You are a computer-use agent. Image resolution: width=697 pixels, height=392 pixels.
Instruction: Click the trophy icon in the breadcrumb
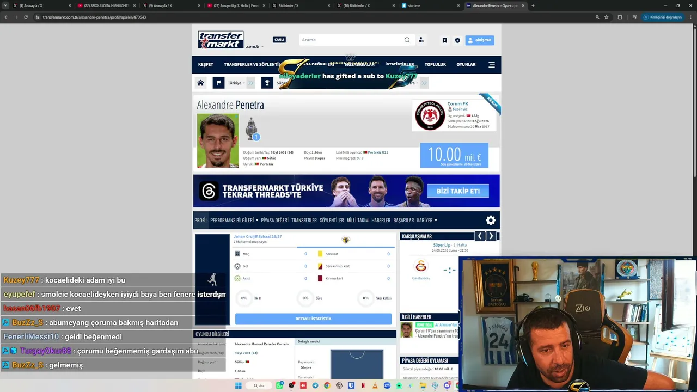(267, 83)
